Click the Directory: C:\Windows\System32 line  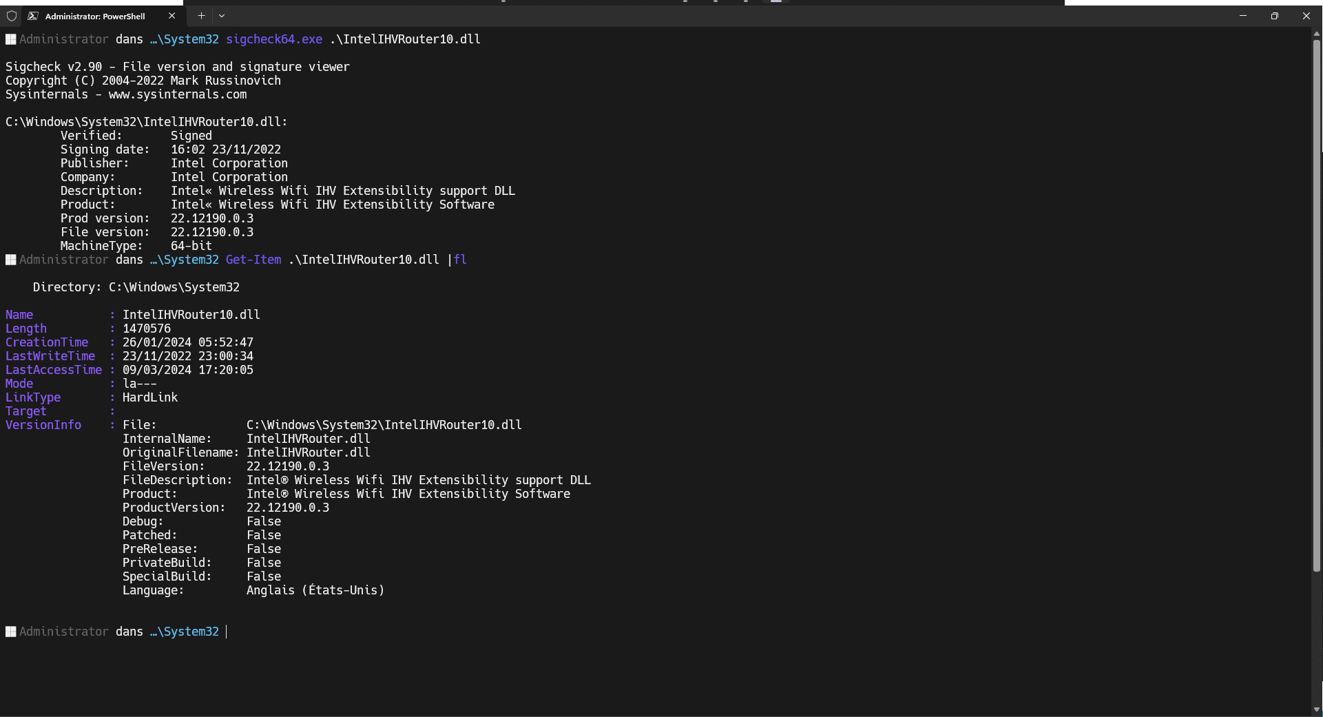point(136,287)
